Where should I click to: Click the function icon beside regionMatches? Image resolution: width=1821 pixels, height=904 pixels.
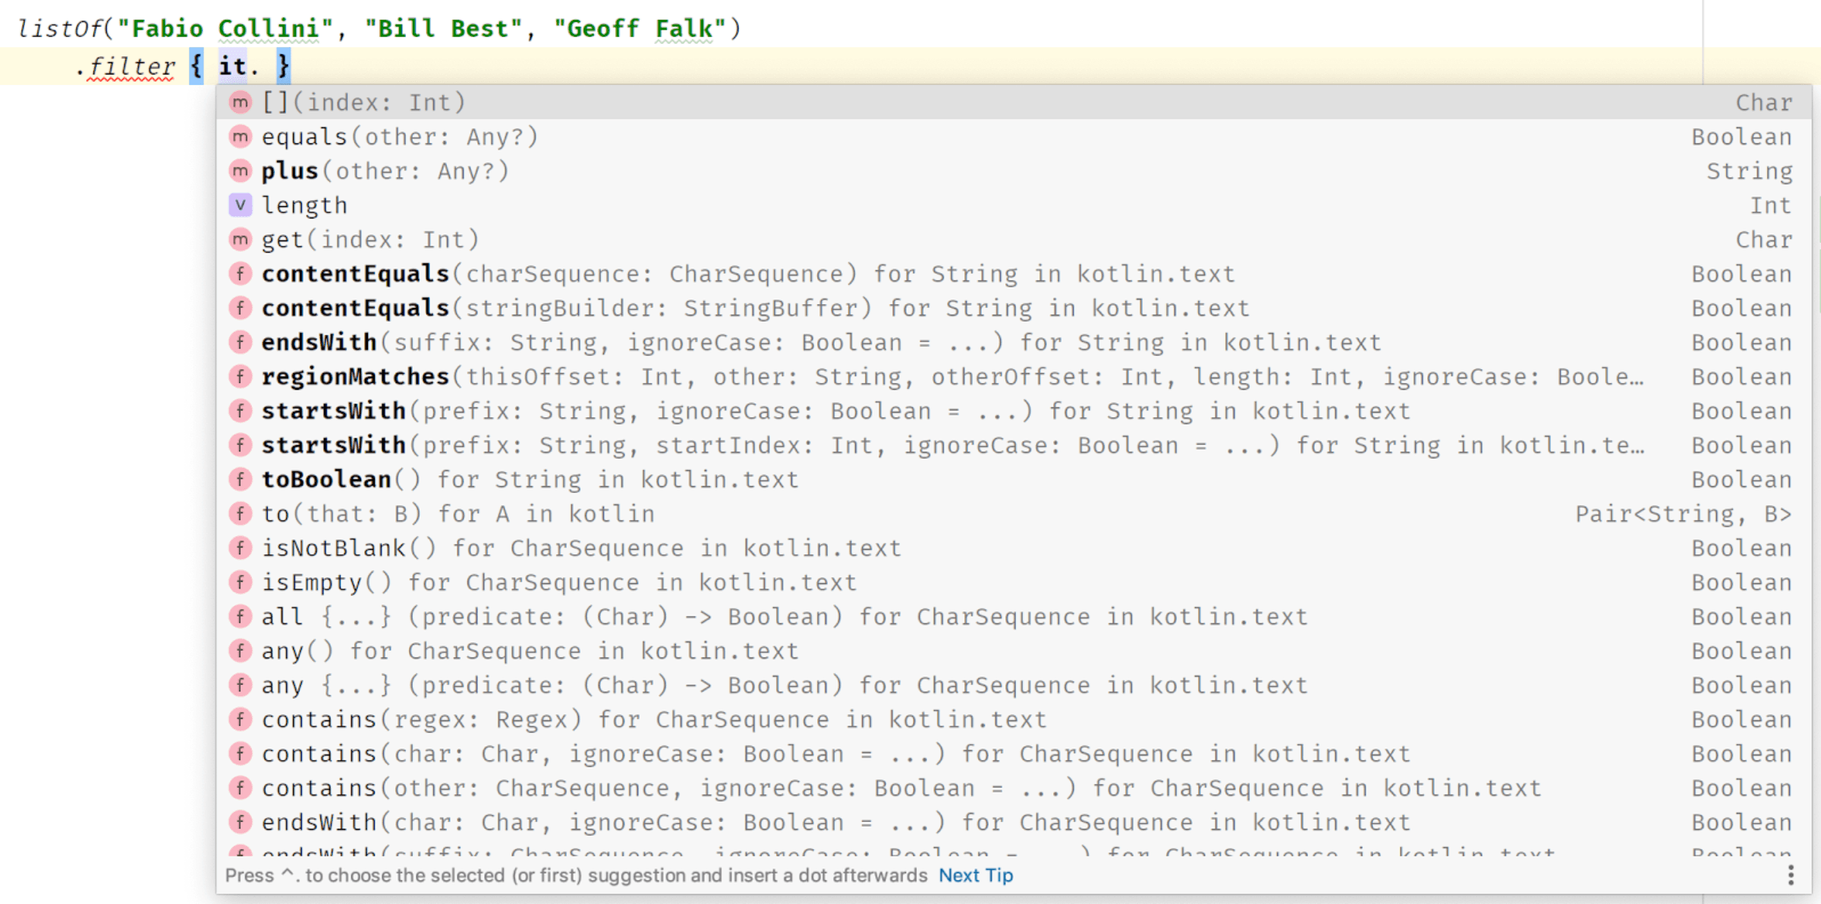240,376
